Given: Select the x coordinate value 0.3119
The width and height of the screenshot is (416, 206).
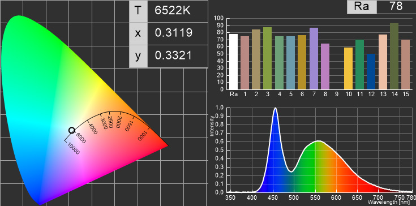Looking at the screenshot, I should coord(174,33).
